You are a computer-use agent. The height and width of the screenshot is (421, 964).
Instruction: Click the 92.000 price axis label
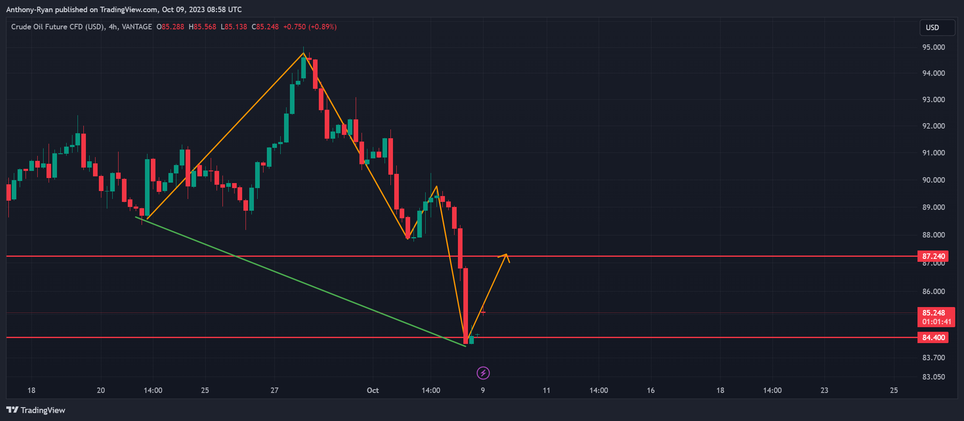(x=933, y=126)
